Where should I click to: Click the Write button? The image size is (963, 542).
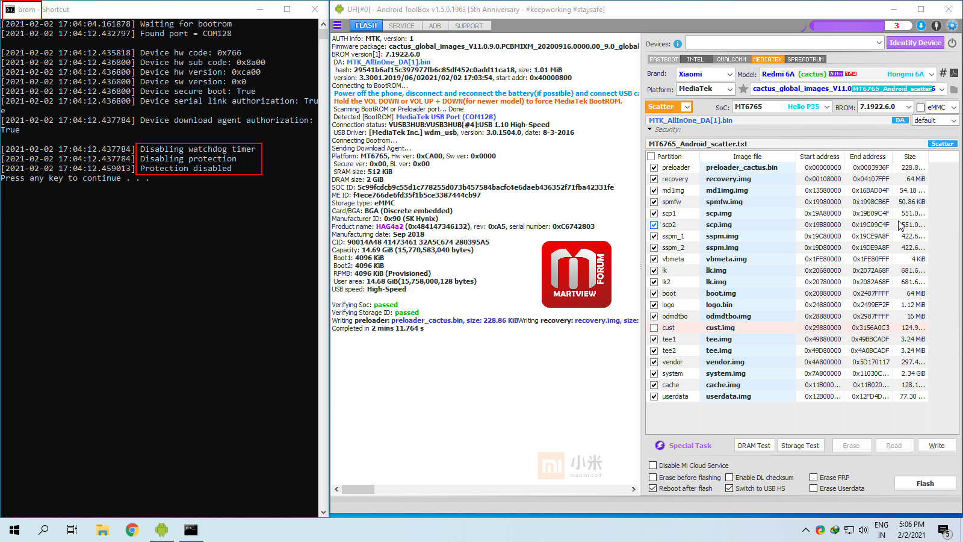pyautogui.click(x=937, y=446)
